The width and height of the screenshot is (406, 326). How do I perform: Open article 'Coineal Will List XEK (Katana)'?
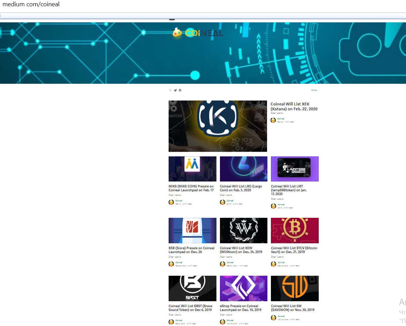tap(294, 106)
